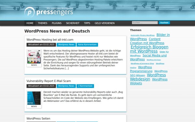
Task: Open 2 Kommentare on Vulnerability post
Action: click(x=85, y=86)
